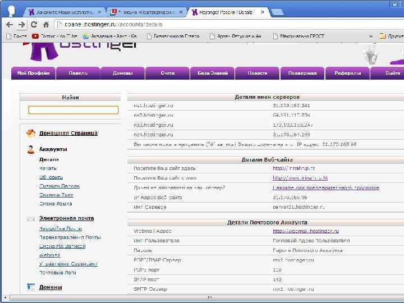
Task: Click the Выйти logout button
Action: (387, 73)
